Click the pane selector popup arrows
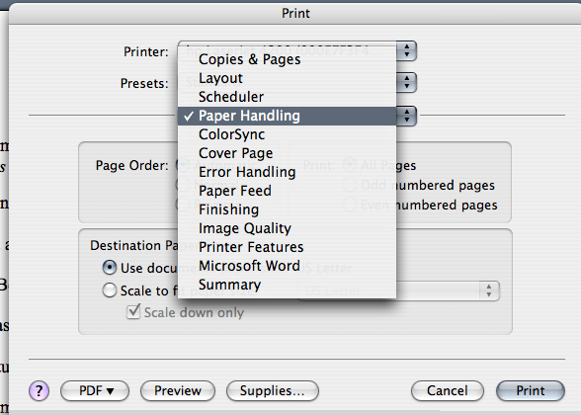 tap(407, 116)
